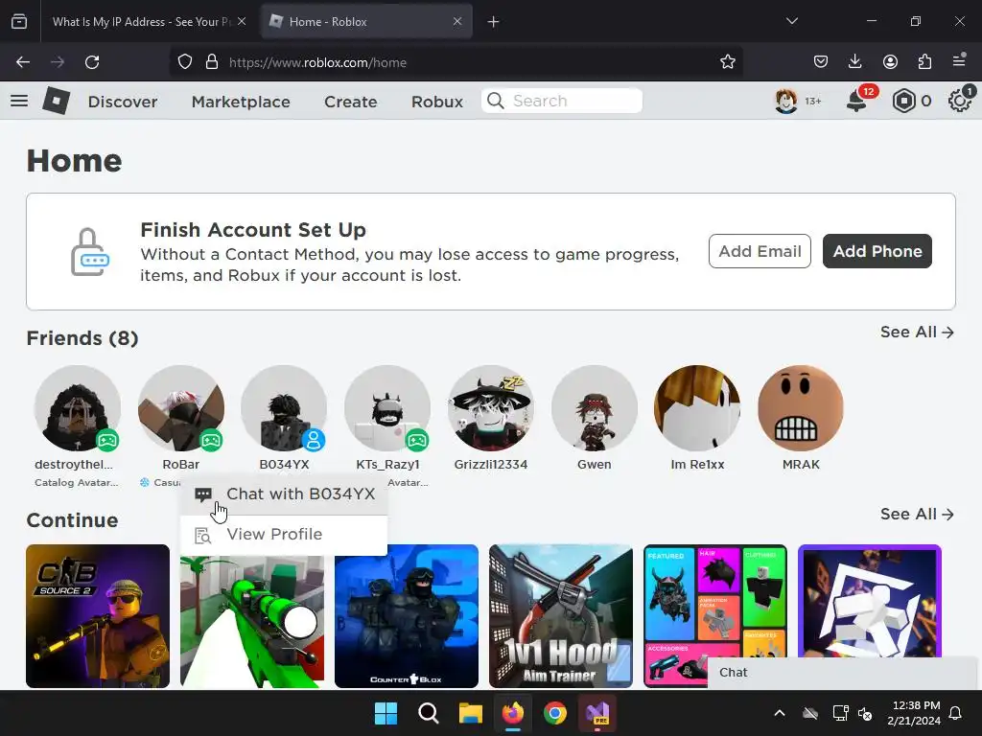
Task: Open the Marketplace menu item
Action: (x=241, y=102)
